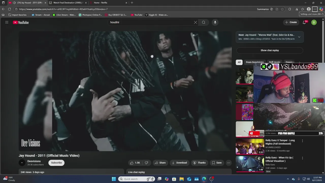
Task: Click Show chat replay
Action: point(270,50)
